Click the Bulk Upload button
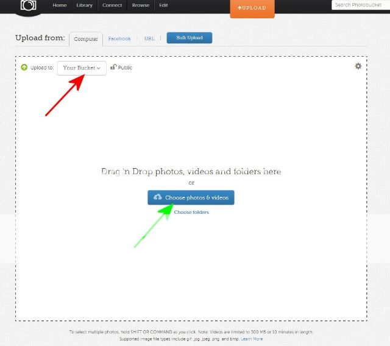Screen dimensions: 390x346 point(189,38)
